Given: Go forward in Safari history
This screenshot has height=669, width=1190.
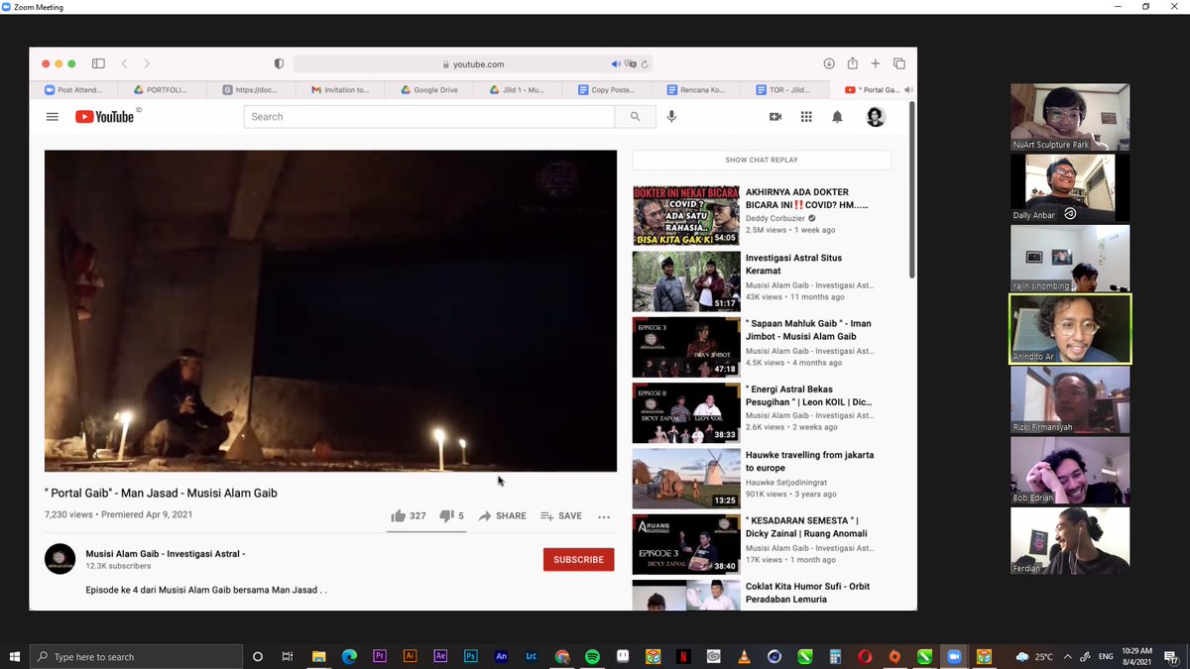Looking at the screenshot, I should click(x=147, y=63).
